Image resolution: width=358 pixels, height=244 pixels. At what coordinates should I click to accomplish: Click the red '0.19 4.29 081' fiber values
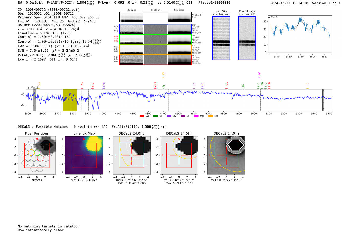tap(116, 39)
